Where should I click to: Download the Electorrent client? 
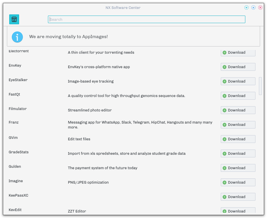point(238,53)
